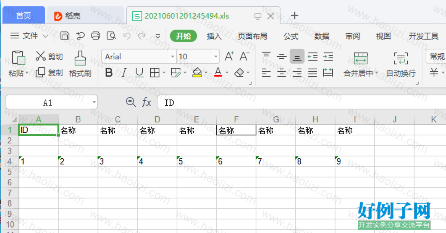Open Print Preview icon
The width and height of the screenshot is (446, 233).
point(111,36)
